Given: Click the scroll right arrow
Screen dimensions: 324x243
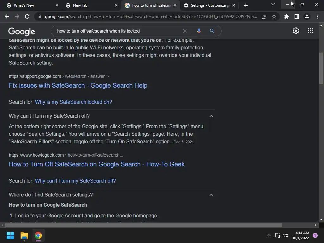Looking at the screenshot, I should tap(316, 225).
